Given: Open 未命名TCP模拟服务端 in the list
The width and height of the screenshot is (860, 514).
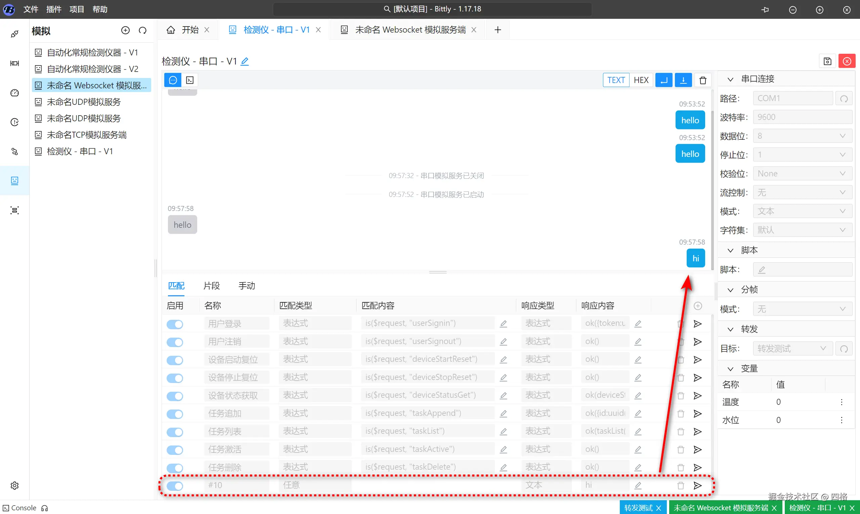Looking at the screenshot, I should point(87,135).
